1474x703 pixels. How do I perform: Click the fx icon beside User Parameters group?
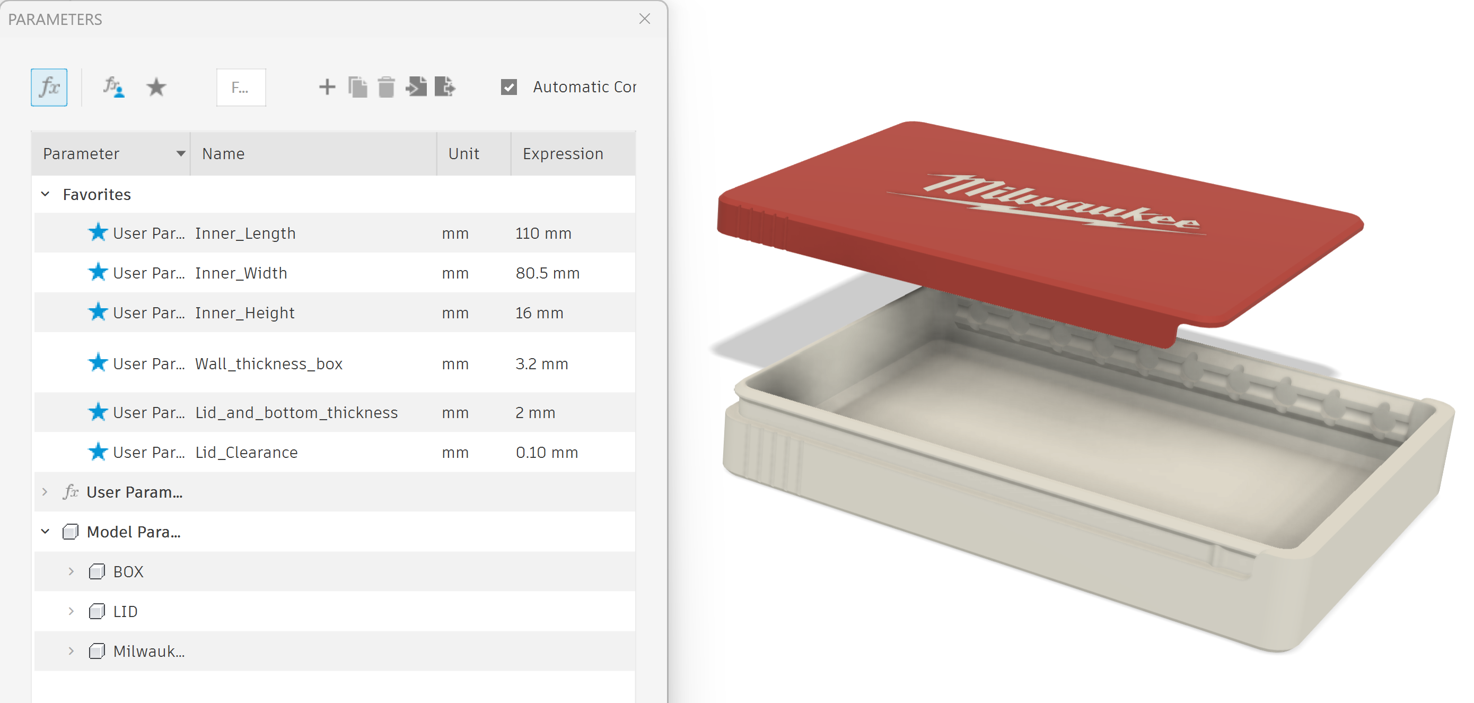pos(71,492)
